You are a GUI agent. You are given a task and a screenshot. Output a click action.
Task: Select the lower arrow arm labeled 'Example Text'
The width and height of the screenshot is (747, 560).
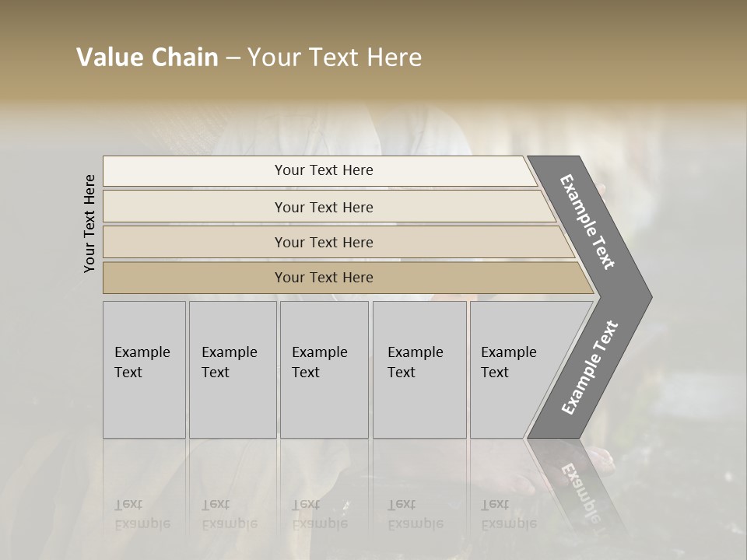pos(590,368)
